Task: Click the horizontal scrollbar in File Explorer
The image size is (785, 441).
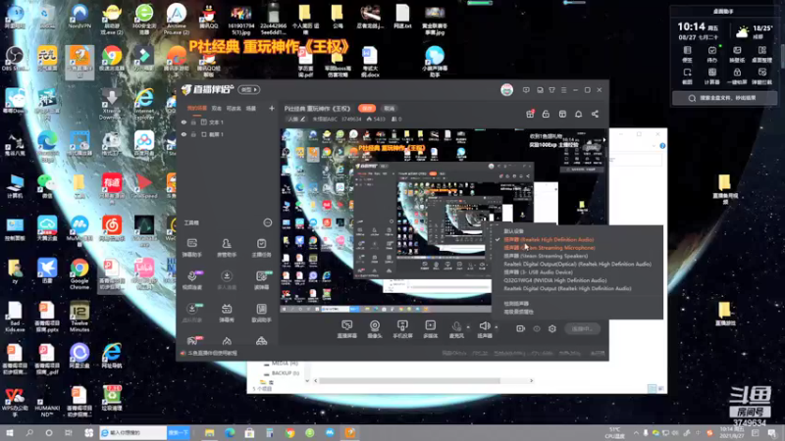Action: point(409,381)
